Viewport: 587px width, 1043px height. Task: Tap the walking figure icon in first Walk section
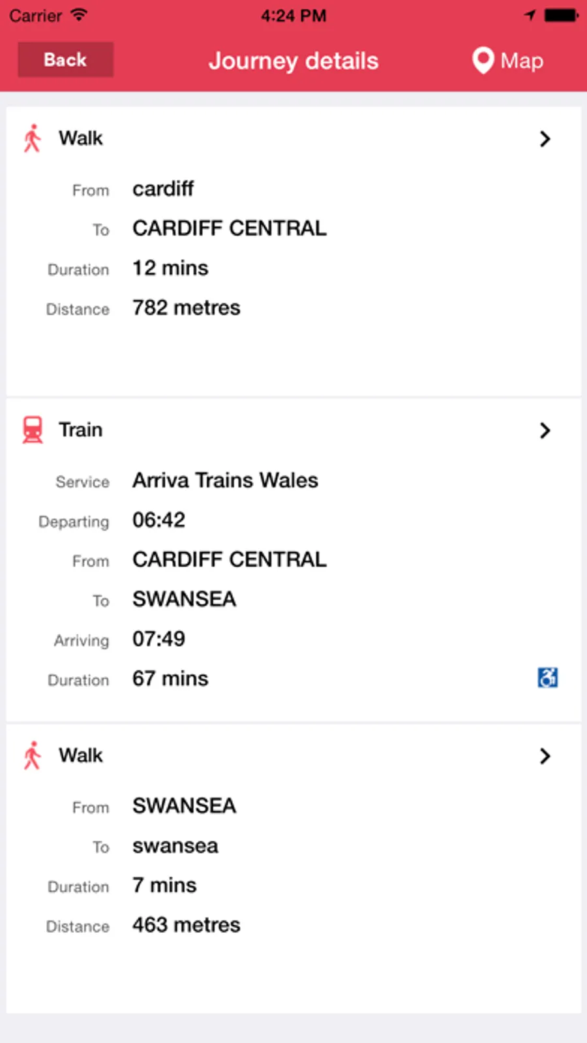point(32,138)
